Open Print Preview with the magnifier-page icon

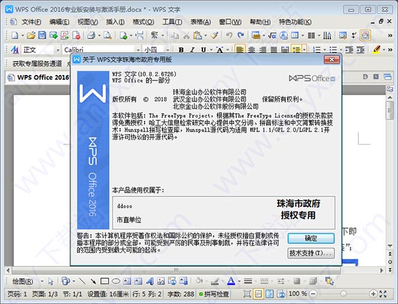107,35
